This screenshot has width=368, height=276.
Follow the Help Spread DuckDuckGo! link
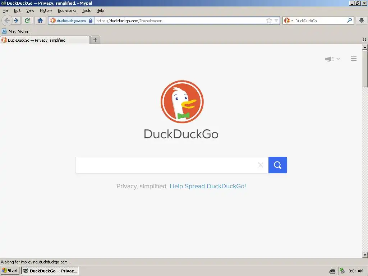pos(208,186)
